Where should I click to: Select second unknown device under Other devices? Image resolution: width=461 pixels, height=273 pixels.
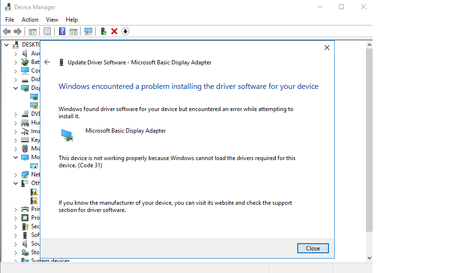coord(34,200)
